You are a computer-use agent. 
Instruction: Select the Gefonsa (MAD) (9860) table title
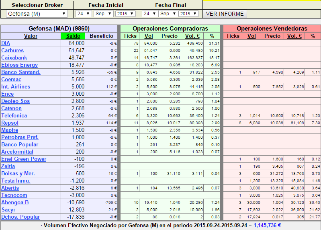coord(59,29)
